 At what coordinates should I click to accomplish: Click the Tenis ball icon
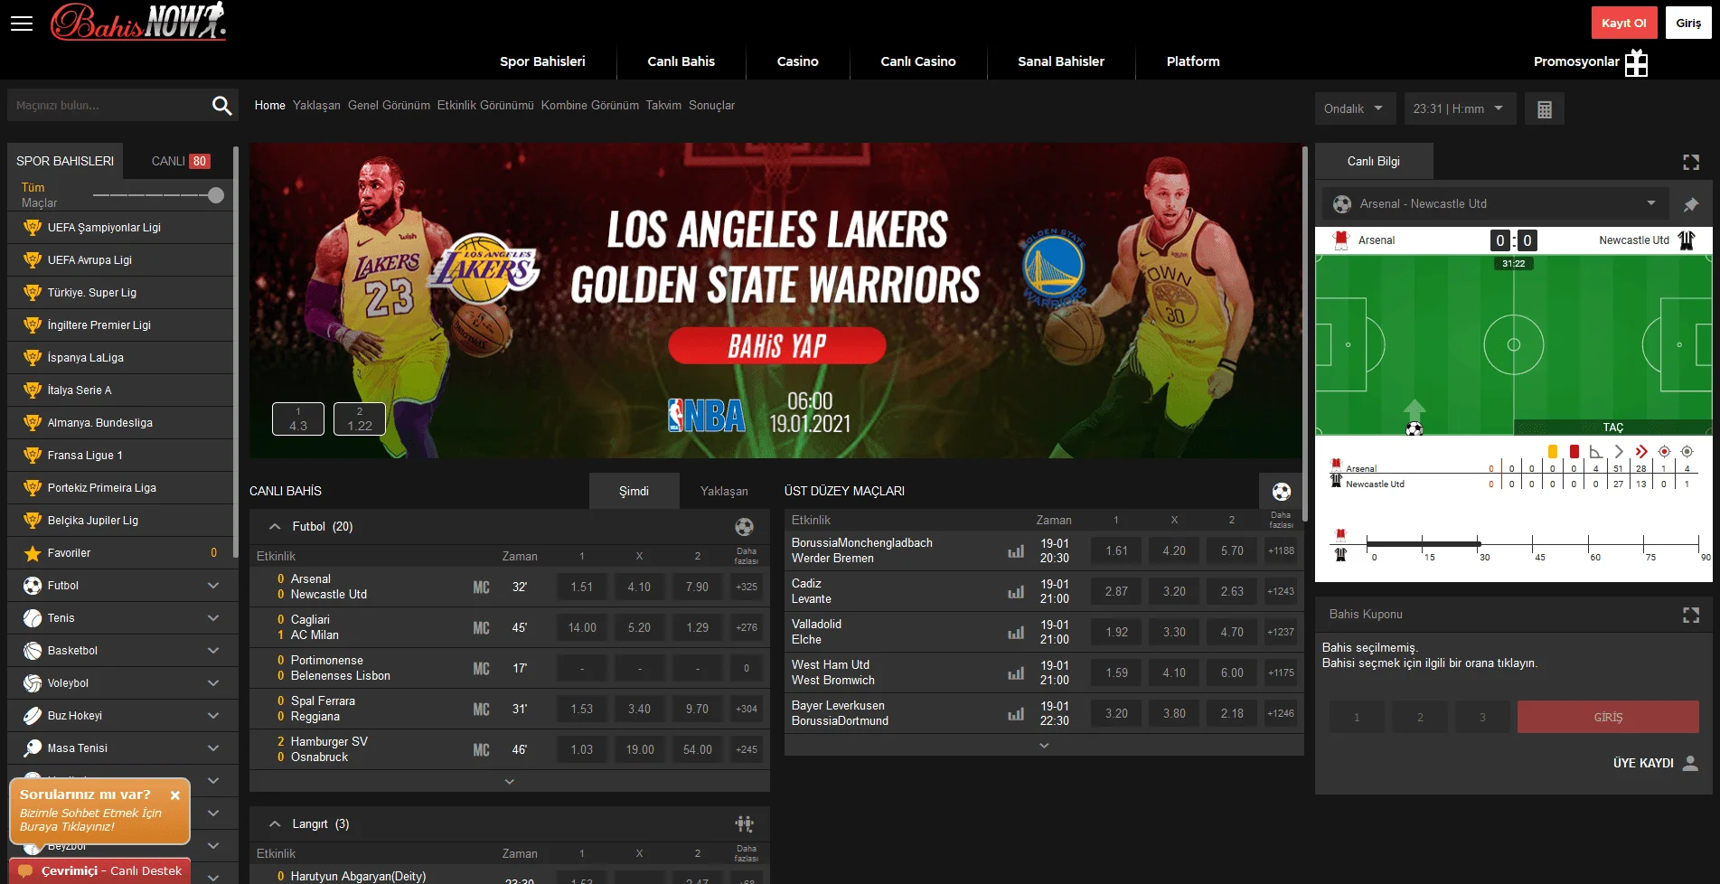click(x=33, y=618)
